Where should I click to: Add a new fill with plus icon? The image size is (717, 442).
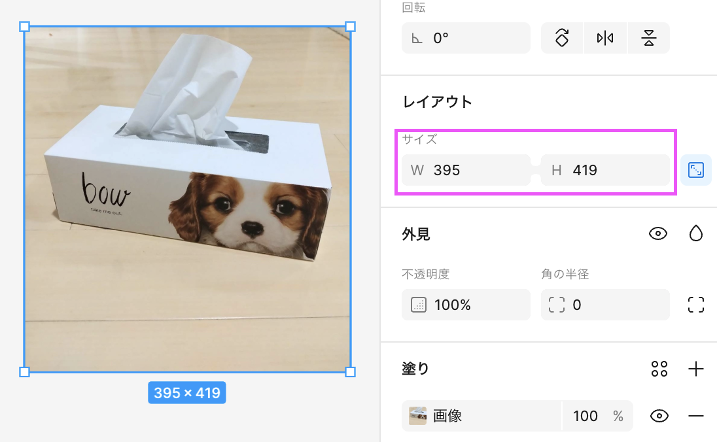point(696,369)
